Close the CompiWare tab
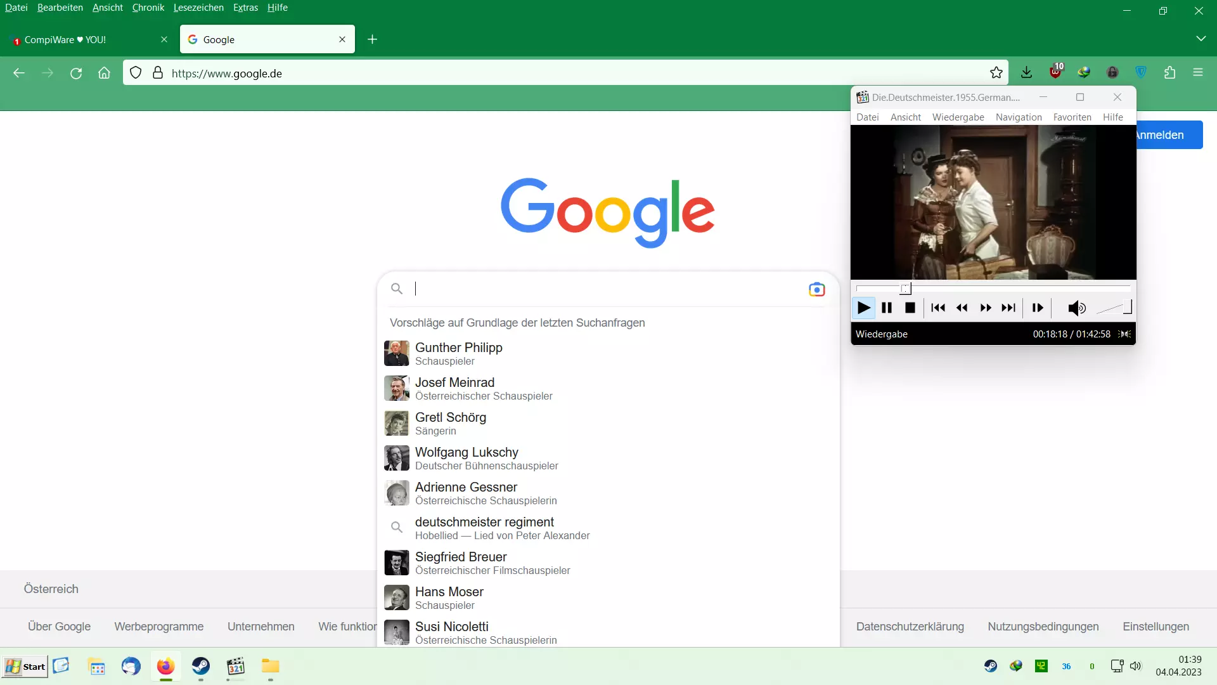 [164, 39]
